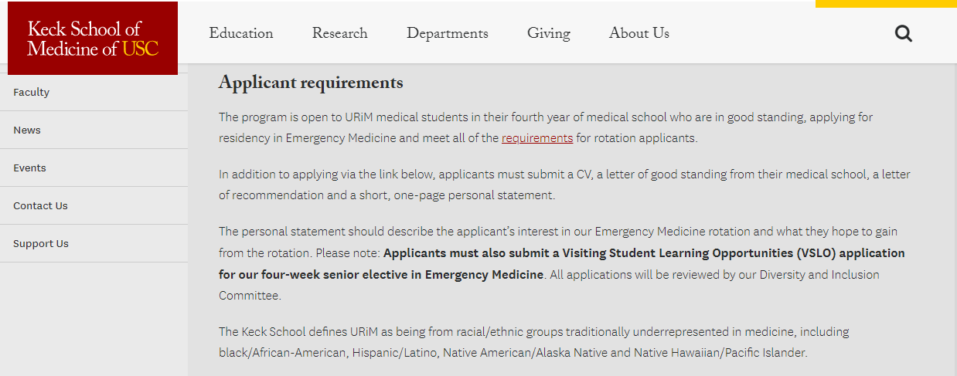Image resolution: width=957 pixels, height=376 pixels.
Task: Click the paragraph starting "In addition to applying"
Action: point(564,185)
